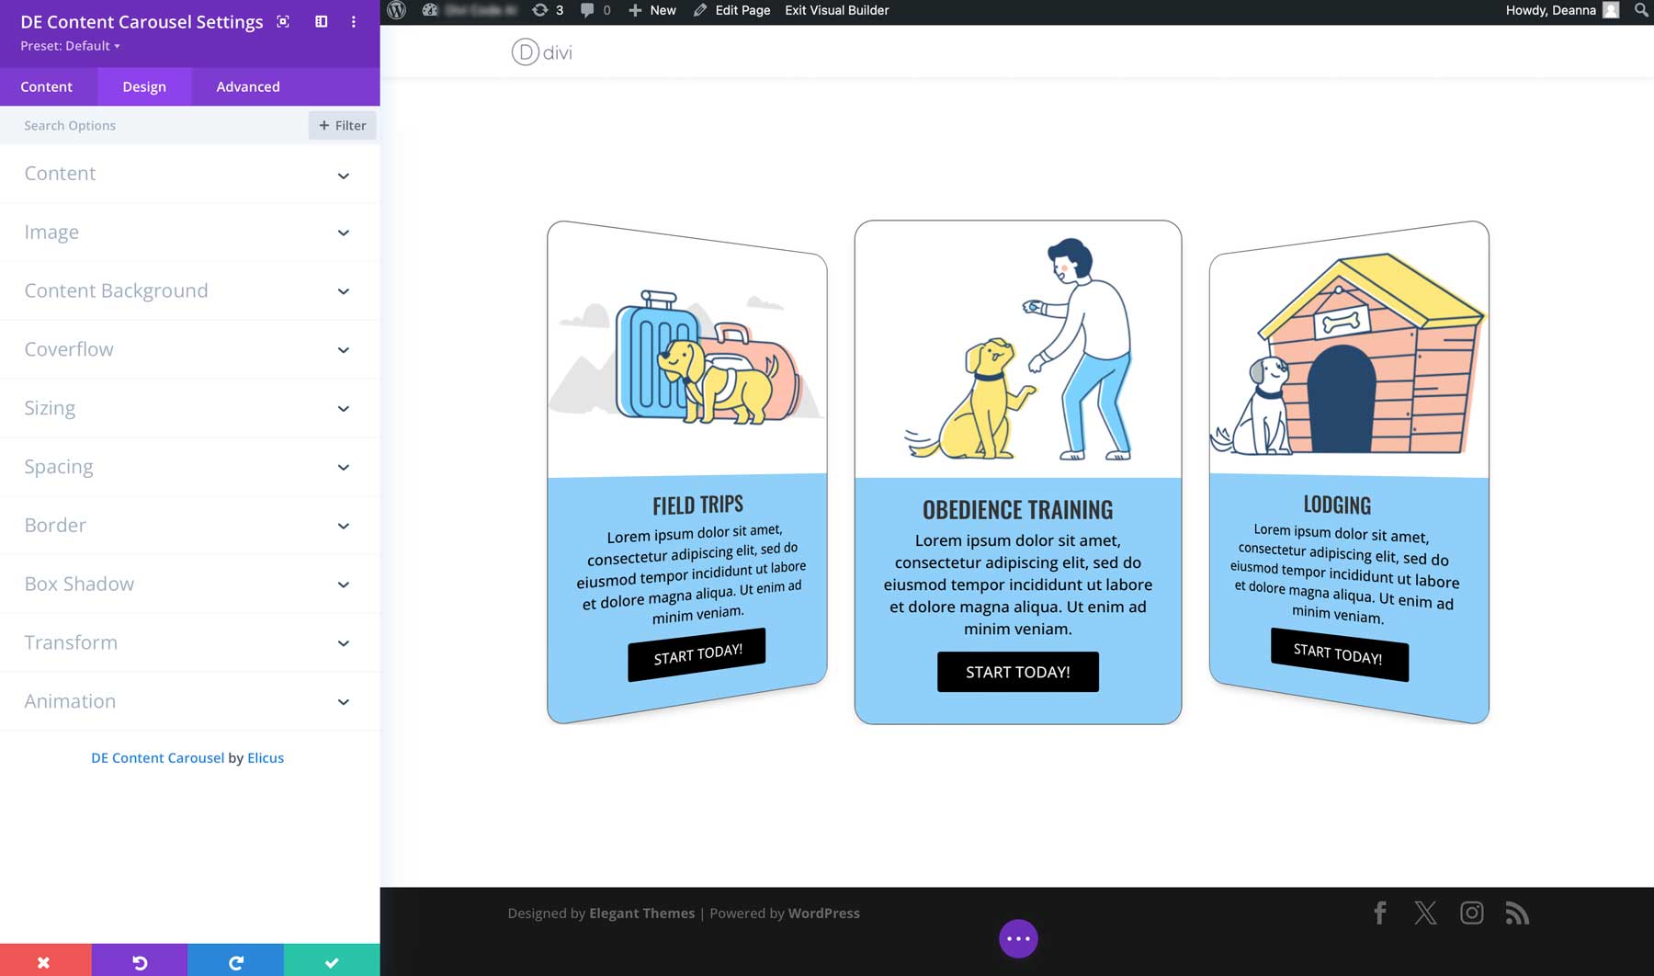Expand the Coverflow settings group
This screenshot has width=1654, height=976.
pyautogui.click(x=189, y=349)
